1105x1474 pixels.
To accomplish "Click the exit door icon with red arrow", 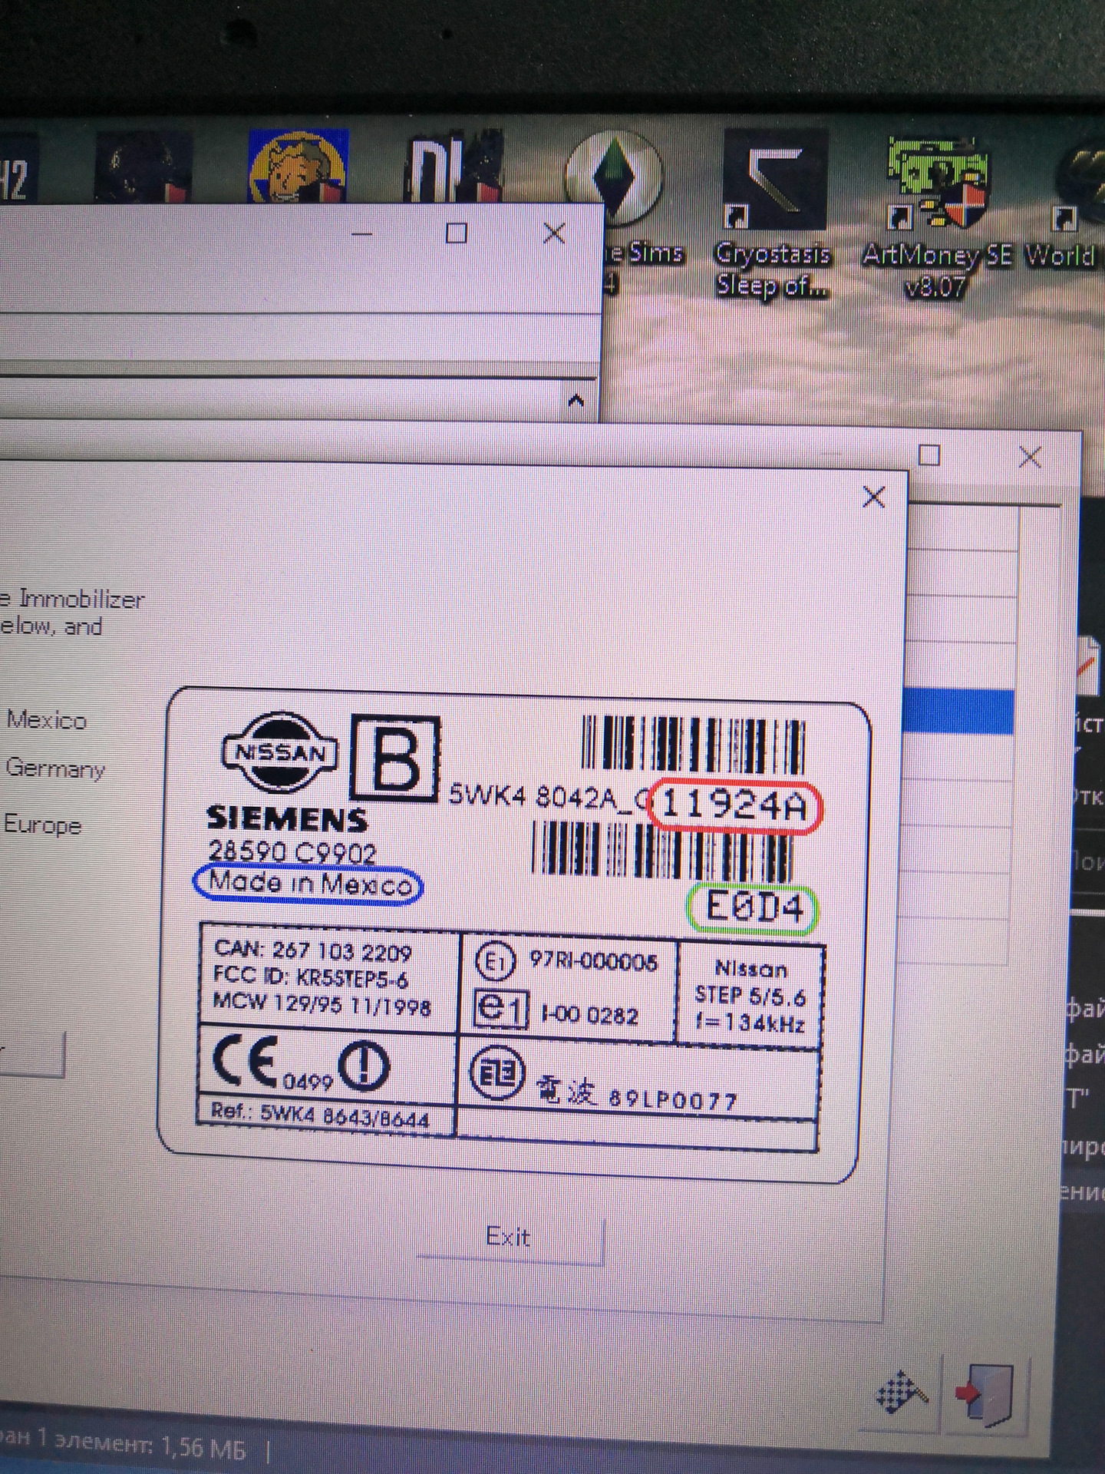I will [985, 1394].
